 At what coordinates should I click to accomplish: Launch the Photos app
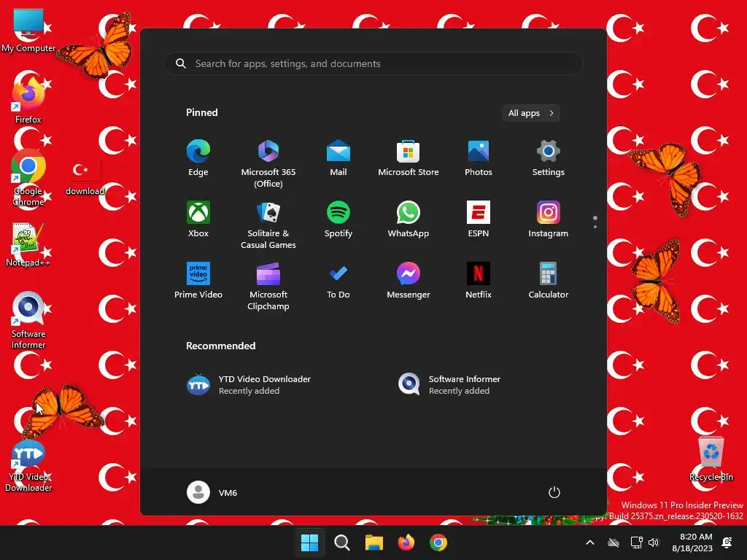[x=479, y=158]
